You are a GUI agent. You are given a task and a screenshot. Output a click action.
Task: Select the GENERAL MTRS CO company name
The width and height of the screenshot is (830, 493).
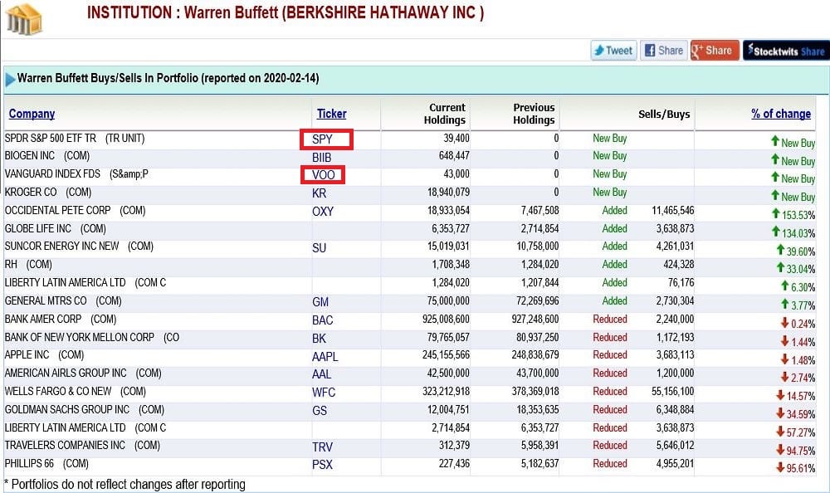[x=46, y=300]
